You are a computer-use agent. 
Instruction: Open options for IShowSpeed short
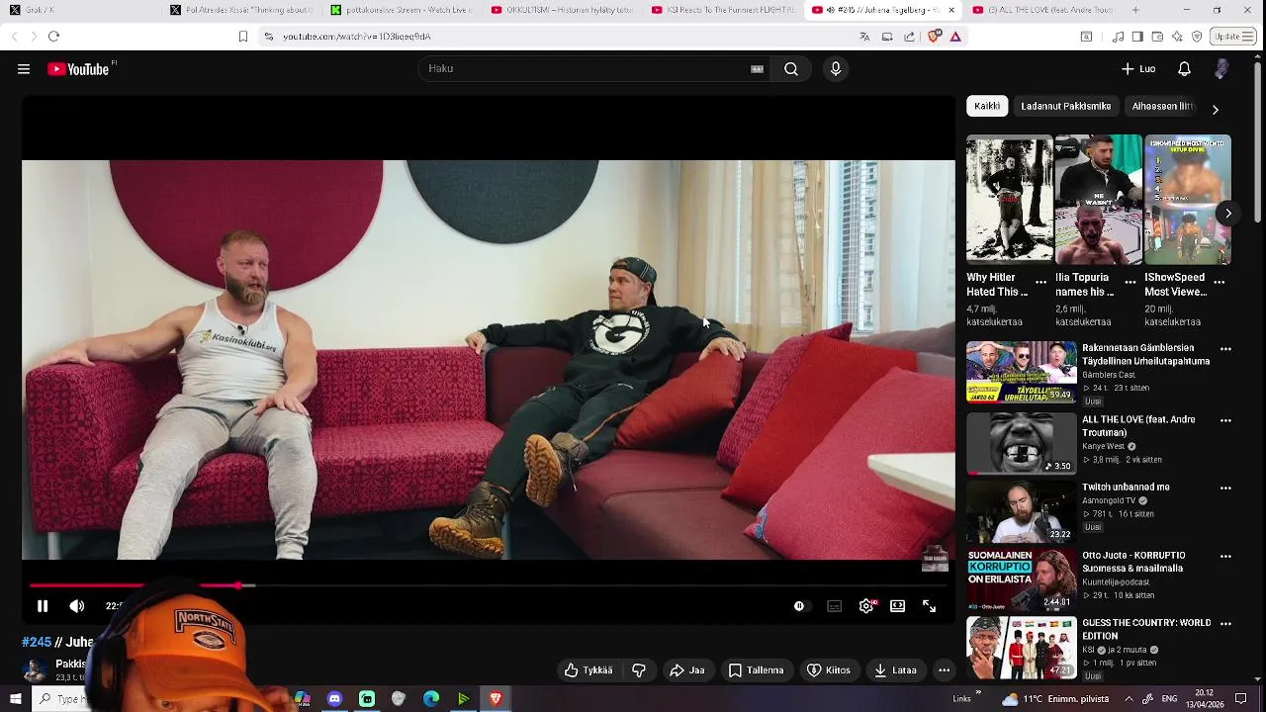1219,283
